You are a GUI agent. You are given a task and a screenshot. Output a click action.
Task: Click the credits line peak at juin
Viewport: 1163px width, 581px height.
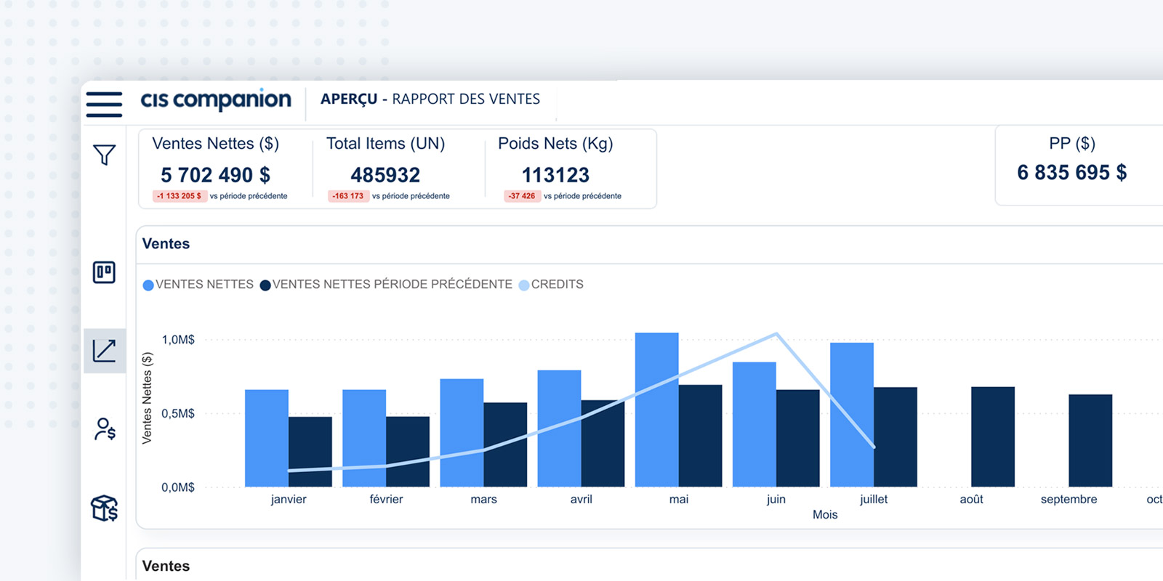776,334
